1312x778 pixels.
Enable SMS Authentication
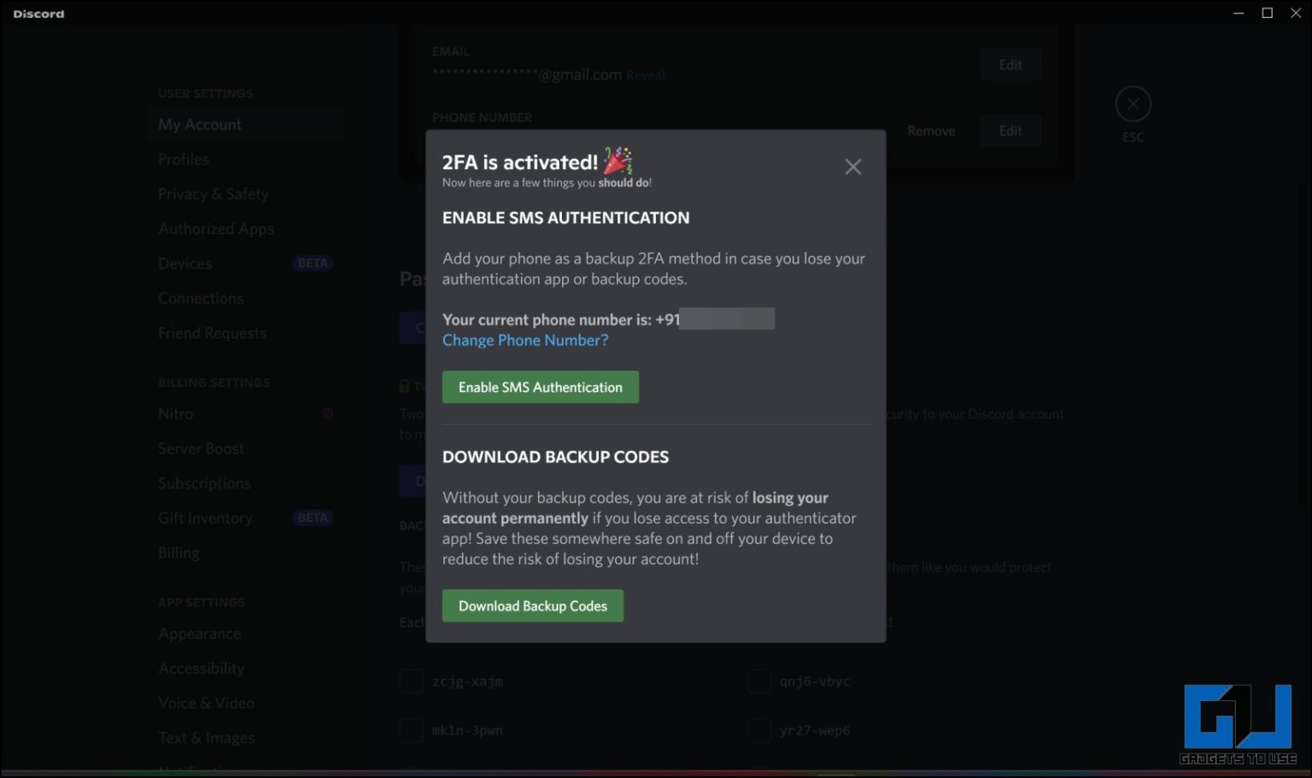[x=540, y=387]
